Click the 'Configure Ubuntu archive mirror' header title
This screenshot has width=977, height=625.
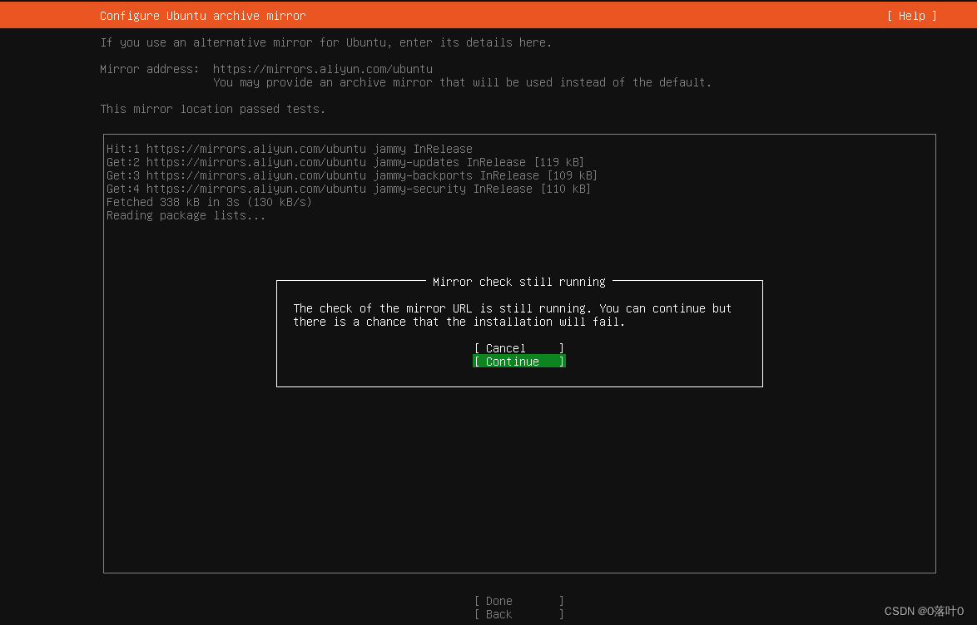pos(202,16)
